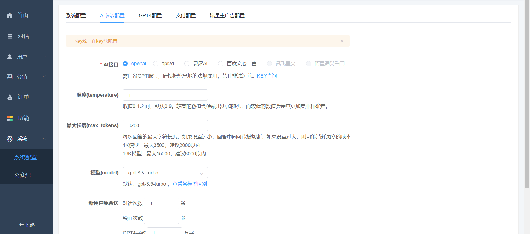Screen dimensions: 530x234
Task: Open the 模型(model) dropdown
Action: pos(165,173)
